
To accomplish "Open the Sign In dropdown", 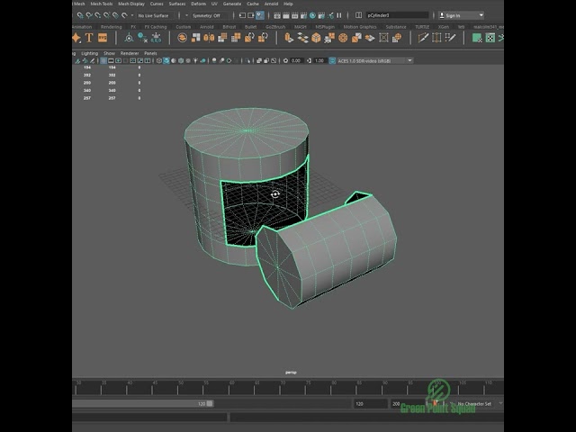I will click(462, 15).
